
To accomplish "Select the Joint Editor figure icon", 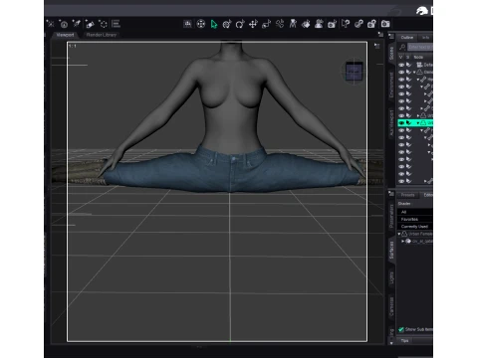I will (293, 24).
